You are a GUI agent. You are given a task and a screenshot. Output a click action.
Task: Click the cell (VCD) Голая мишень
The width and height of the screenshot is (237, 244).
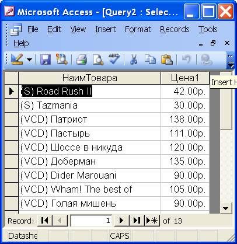coord(90,204)
